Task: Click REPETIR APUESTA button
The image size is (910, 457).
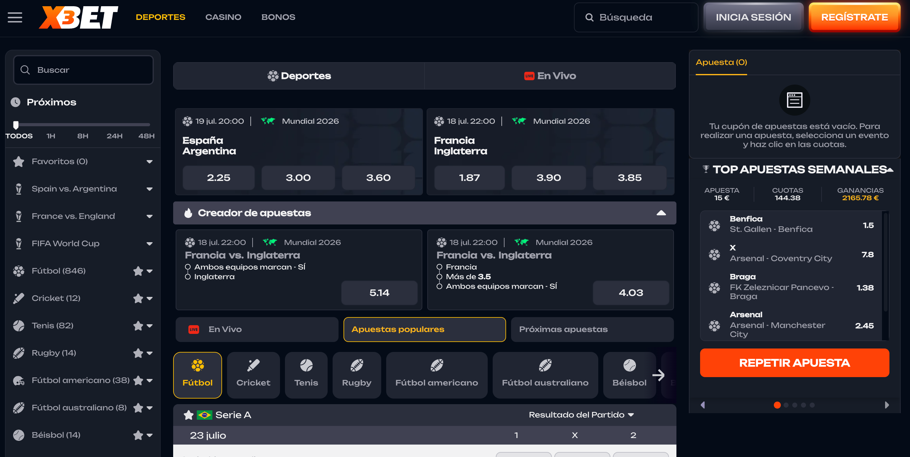Action: point(794,363)
